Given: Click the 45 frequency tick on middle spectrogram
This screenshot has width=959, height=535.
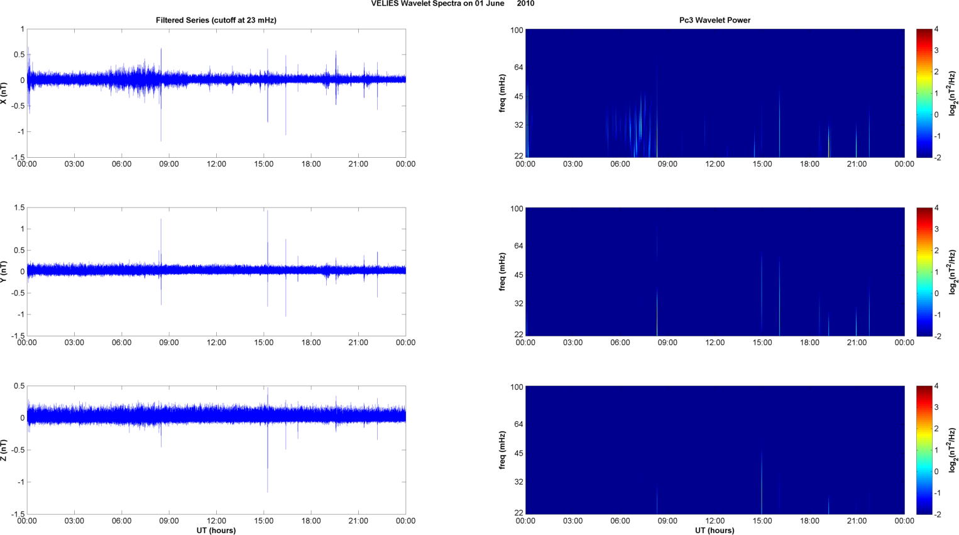Looking at the screenshot, I should [518, 275].
